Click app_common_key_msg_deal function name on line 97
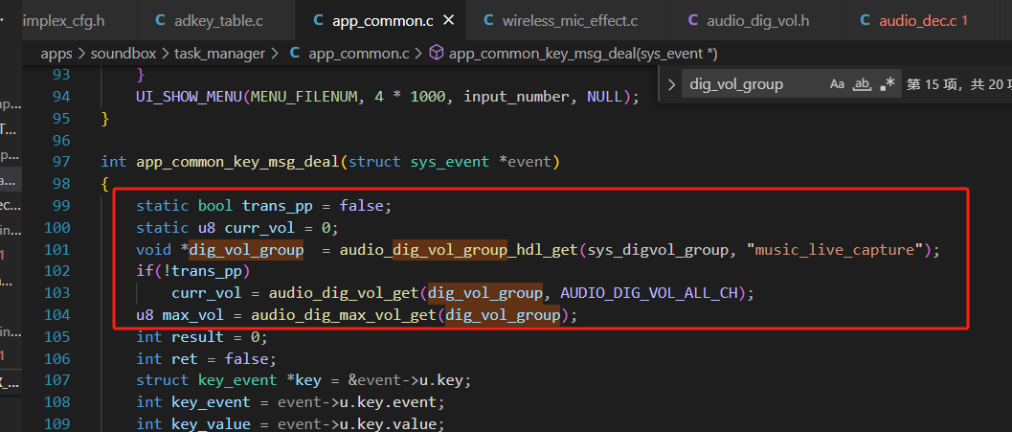 [x=237, y=162]
